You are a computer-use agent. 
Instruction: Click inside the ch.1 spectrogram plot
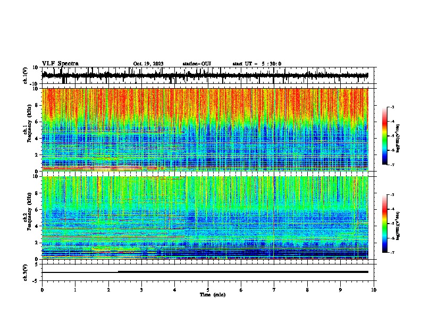pyautogui.click(x=205, y=130)
